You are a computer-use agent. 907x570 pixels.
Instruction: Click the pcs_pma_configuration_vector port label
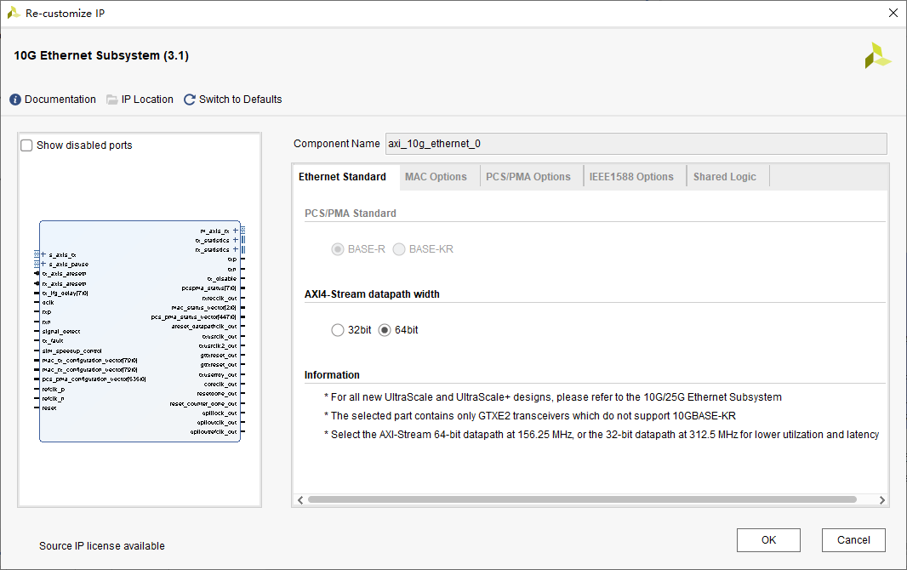[x=94, y=379]
